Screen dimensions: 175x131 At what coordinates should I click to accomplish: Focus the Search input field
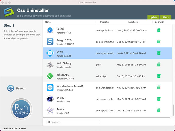73,122
